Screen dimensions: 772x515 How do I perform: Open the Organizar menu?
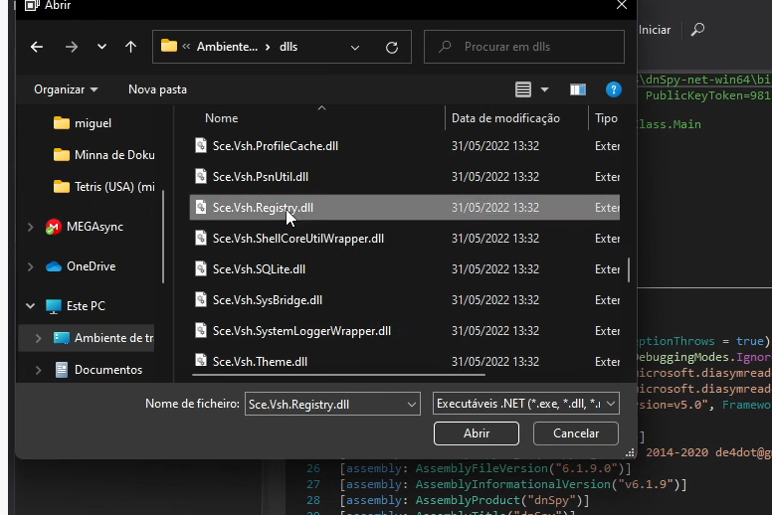(x=66, y=89)
